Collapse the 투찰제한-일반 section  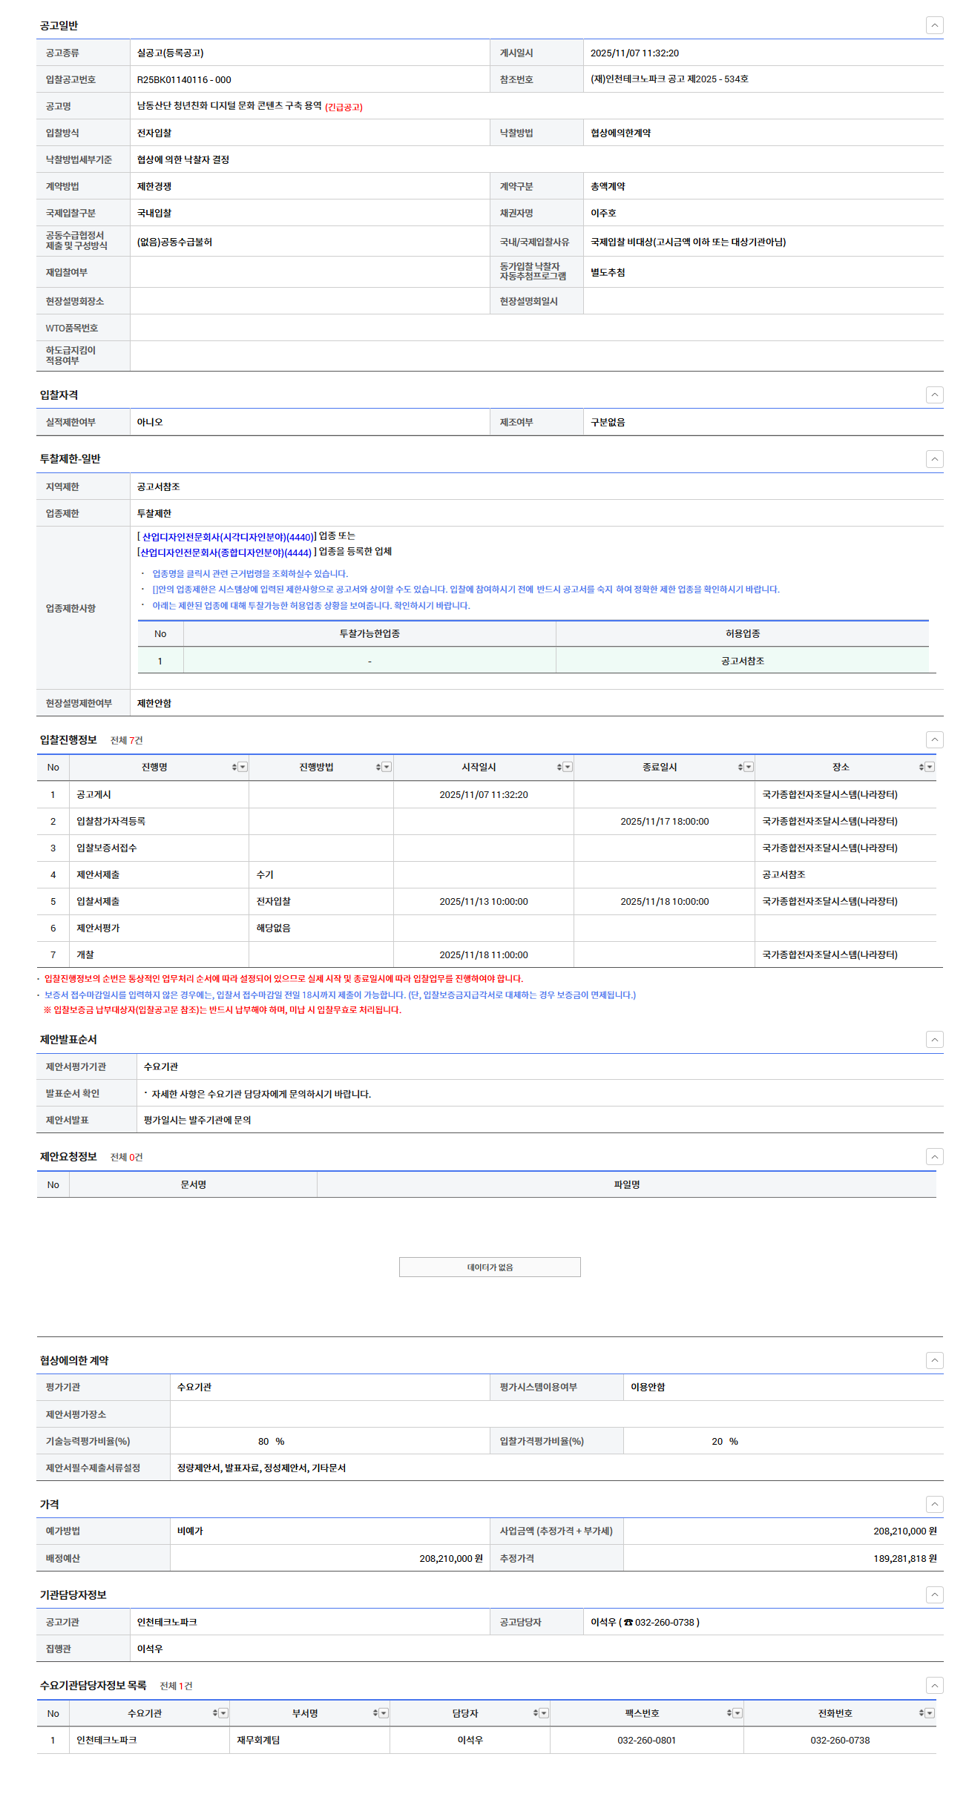click(934, 459)
